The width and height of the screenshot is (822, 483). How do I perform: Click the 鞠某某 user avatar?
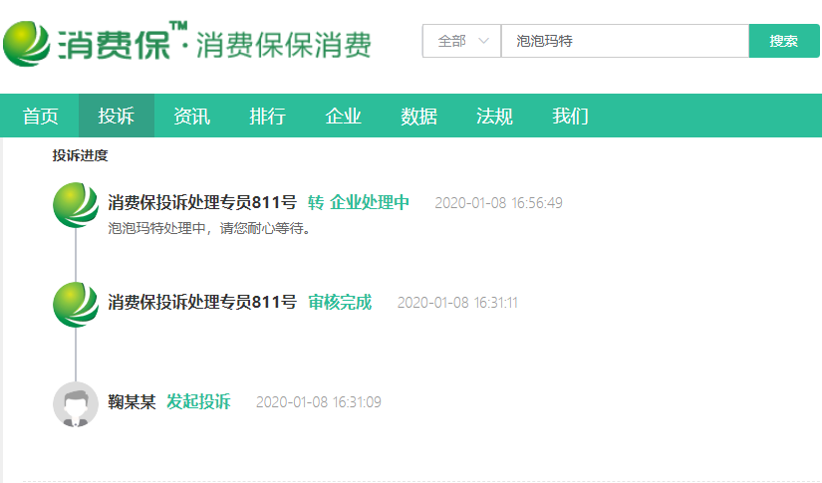(76, 404)
